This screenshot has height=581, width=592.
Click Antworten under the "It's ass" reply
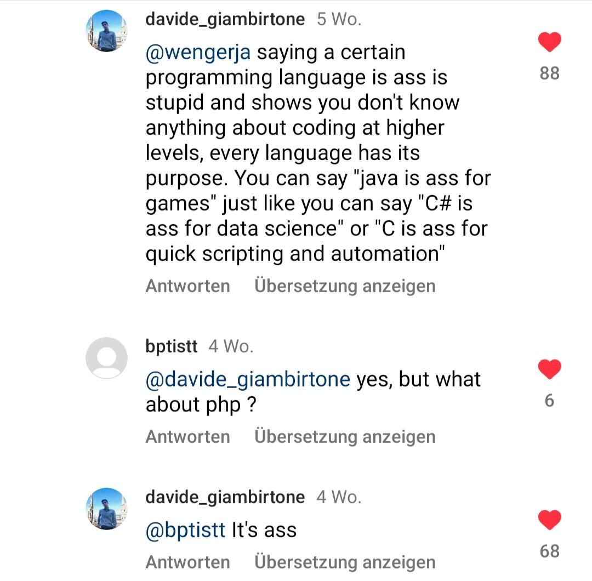click(x=188, y=562)
